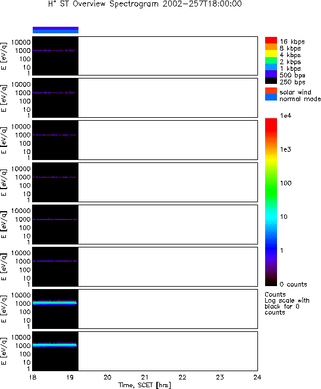Image resolution: width=321 pixels, height=389 pixels.
Task: Click the '0 counts' colorbar label
Action: click(293, 284)
